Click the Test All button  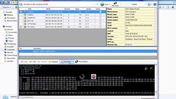[42, 62]
